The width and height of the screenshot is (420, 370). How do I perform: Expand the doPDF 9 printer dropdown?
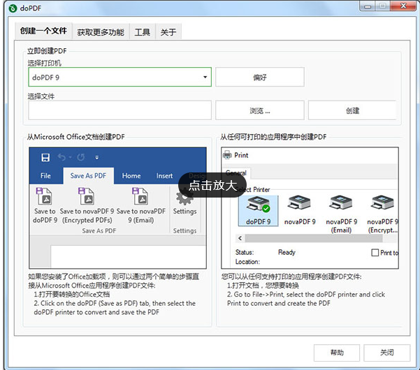click(205, 77)
